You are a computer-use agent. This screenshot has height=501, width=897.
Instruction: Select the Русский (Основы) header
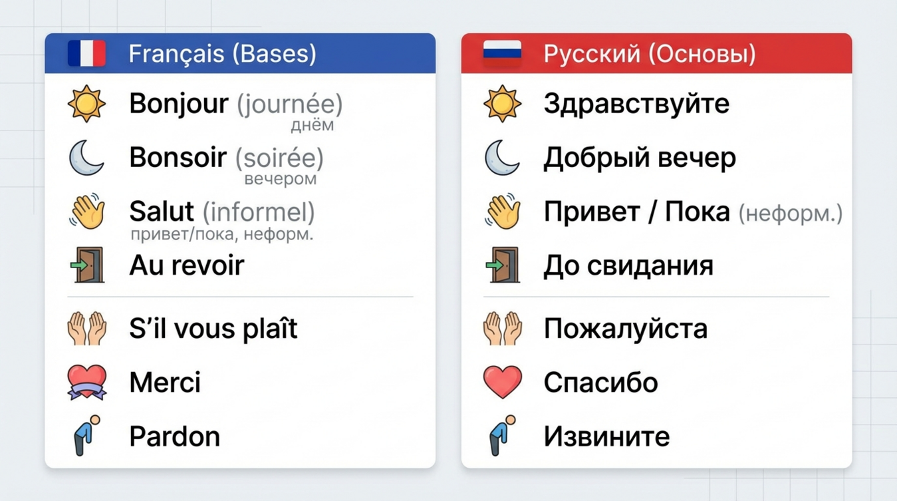(x=649, y=53)
